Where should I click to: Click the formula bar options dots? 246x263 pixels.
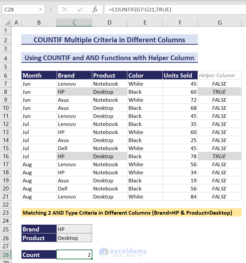pos(51,9)
